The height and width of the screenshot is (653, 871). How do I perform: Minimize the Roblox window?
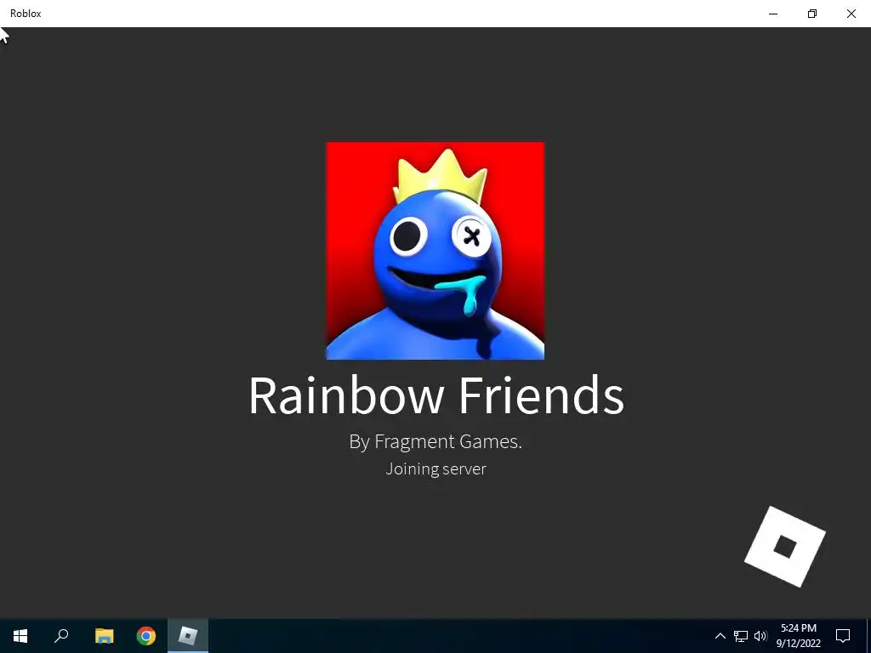(773, 14)
